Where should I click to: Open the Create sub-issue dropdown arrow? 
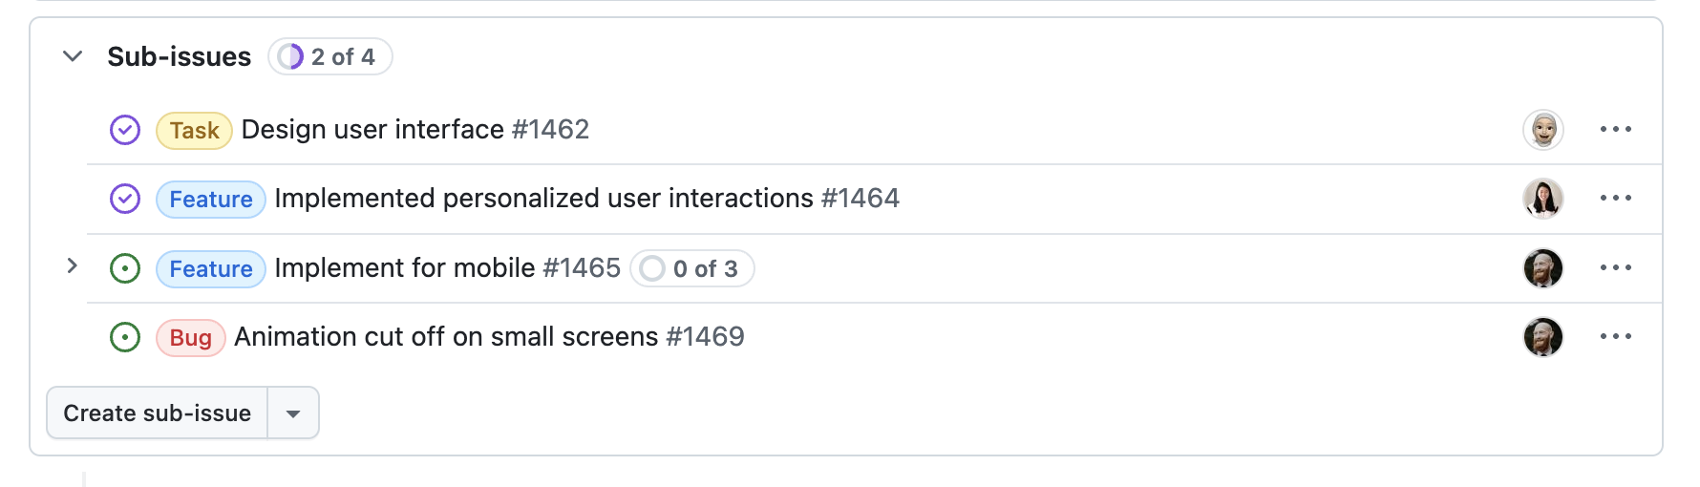(293, 413)
